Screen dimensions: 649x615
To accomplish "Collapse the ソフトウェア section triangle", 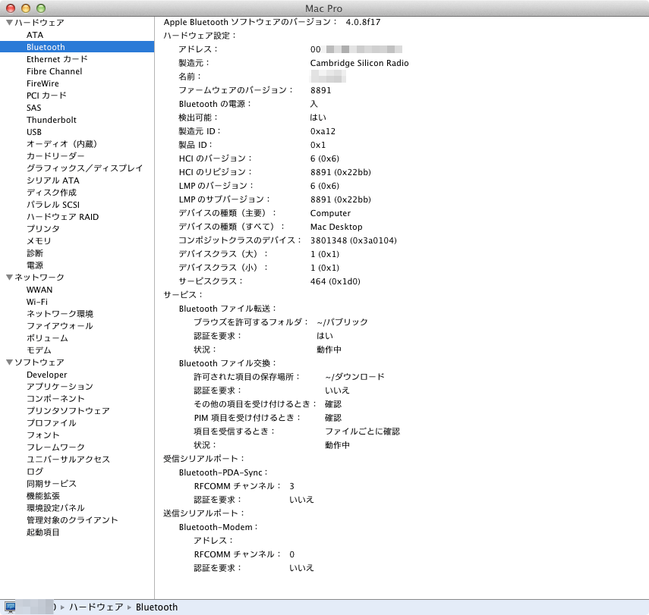I will [x=9, y=362].
